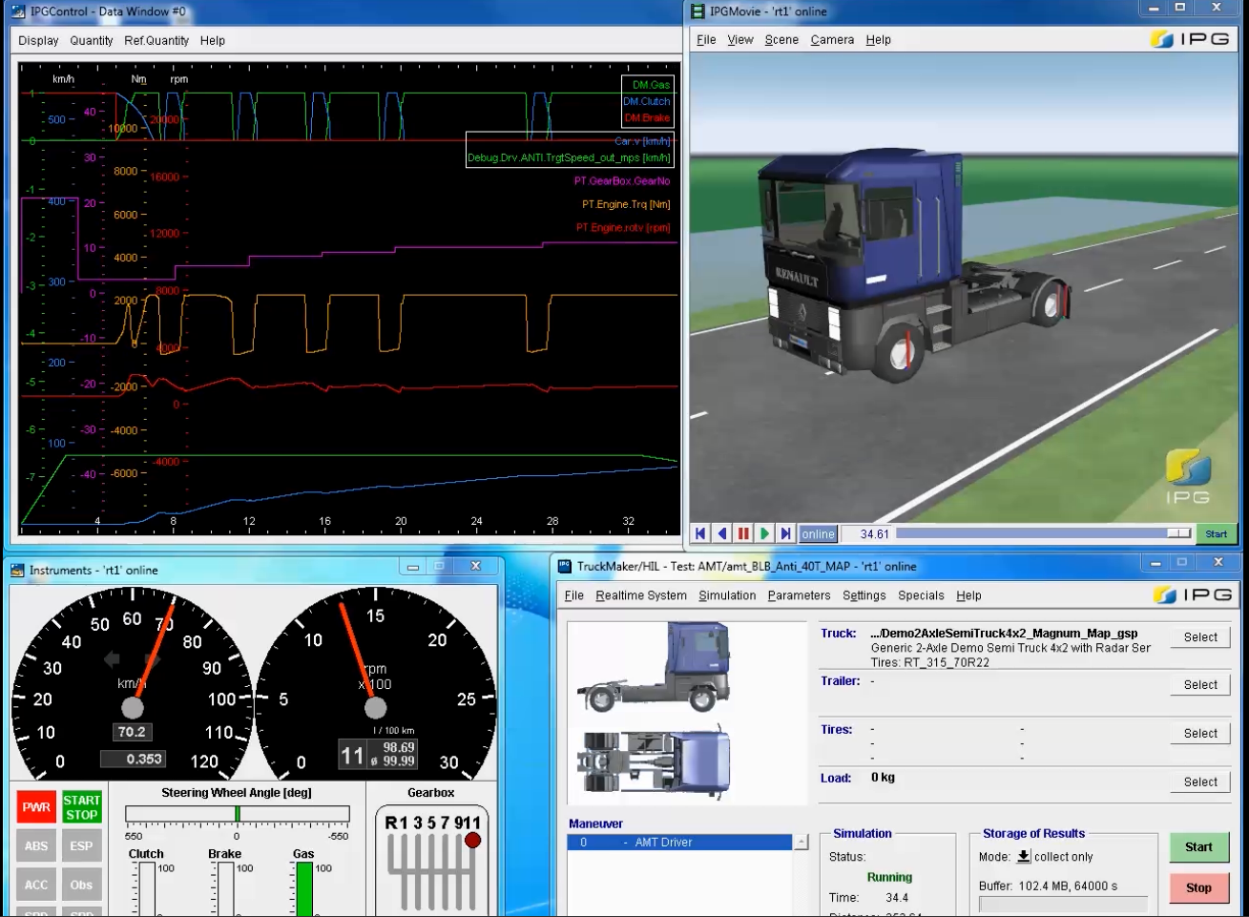Viewport: 1249px width, 917px height.
Task: Open the File menu in TruckMaker/HIL
Action: coord(574,595)
